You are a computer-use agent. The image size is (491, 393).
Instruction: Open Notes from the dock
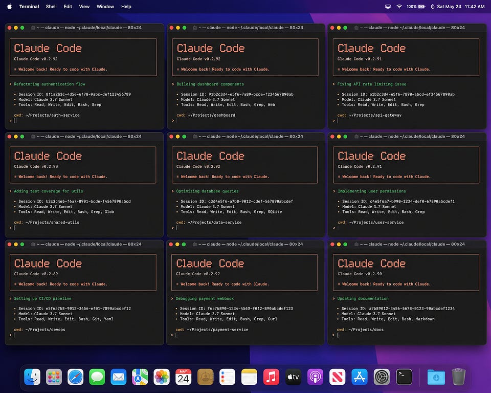tap(249, 377)
